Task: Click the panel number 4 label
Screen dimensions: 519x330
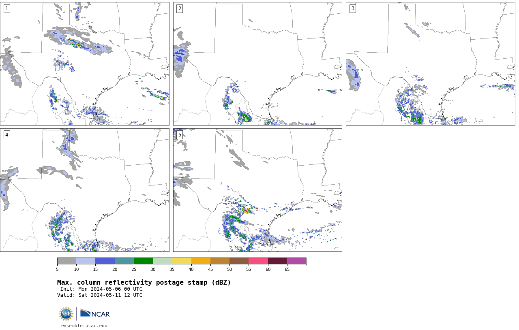Action: 6,135
